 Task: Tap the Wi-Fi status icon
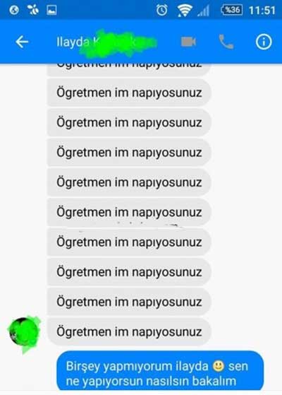point(185,11)
